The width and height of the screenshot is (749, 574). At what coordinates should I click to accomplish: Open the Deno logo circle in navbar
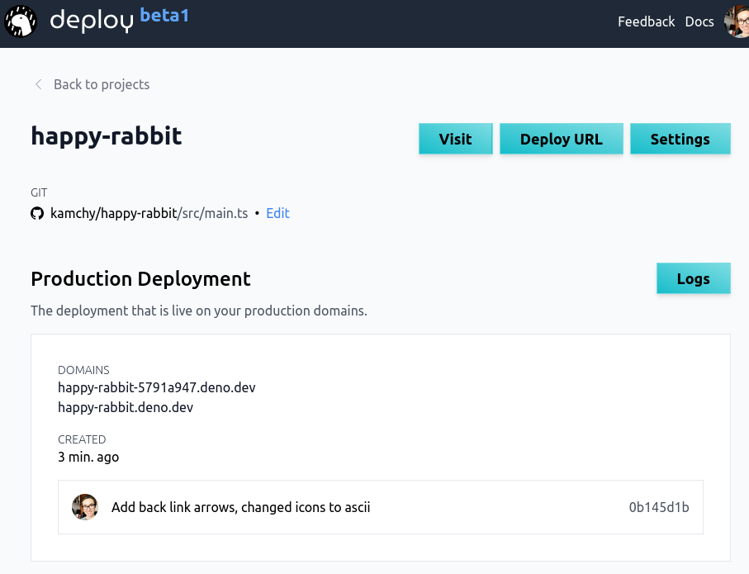point(20,21)
